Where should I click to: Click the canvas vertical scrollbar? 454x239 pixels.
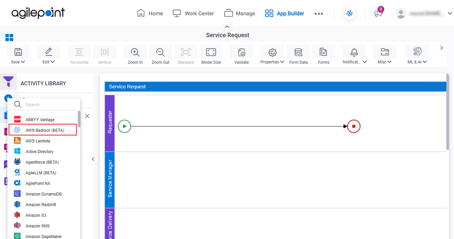pos(448,113)
